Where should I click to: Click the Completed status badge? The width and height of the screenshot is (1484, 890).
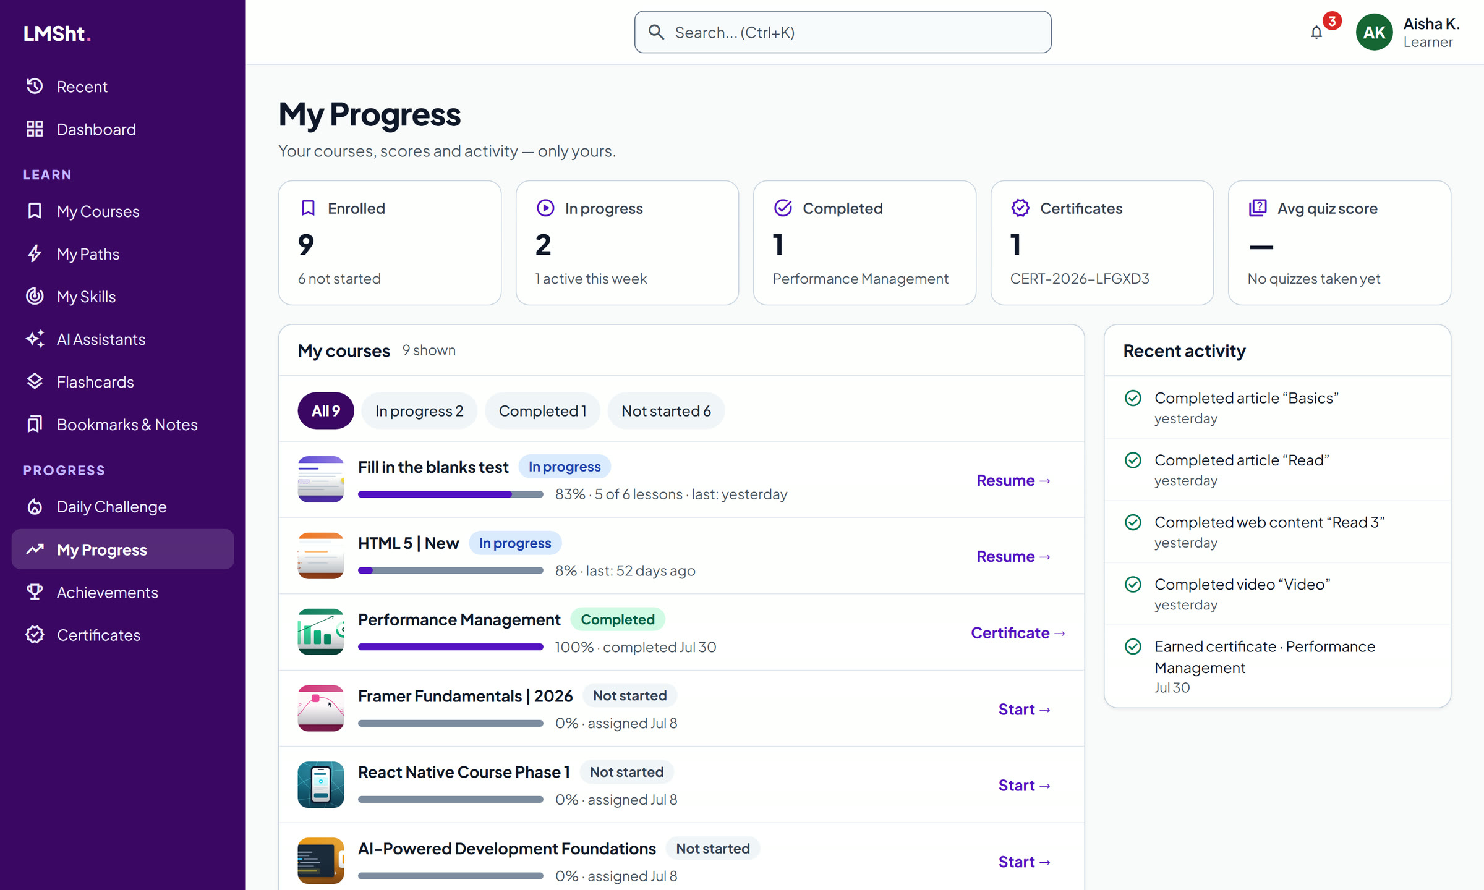click(617, 620)
